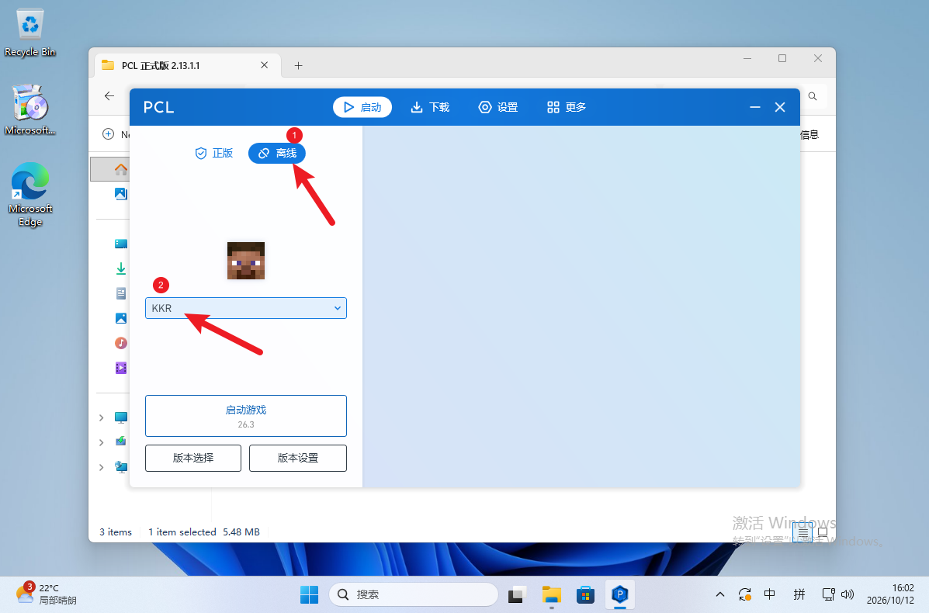Open the Microsoft Edge desktop shortcut
929x613 pixels.
click(x=29, y=196)
